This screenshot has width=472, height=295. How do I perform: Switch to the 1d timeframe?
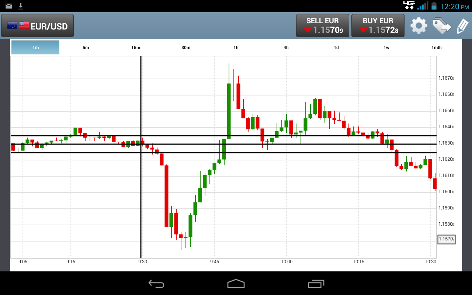point(336,48)
